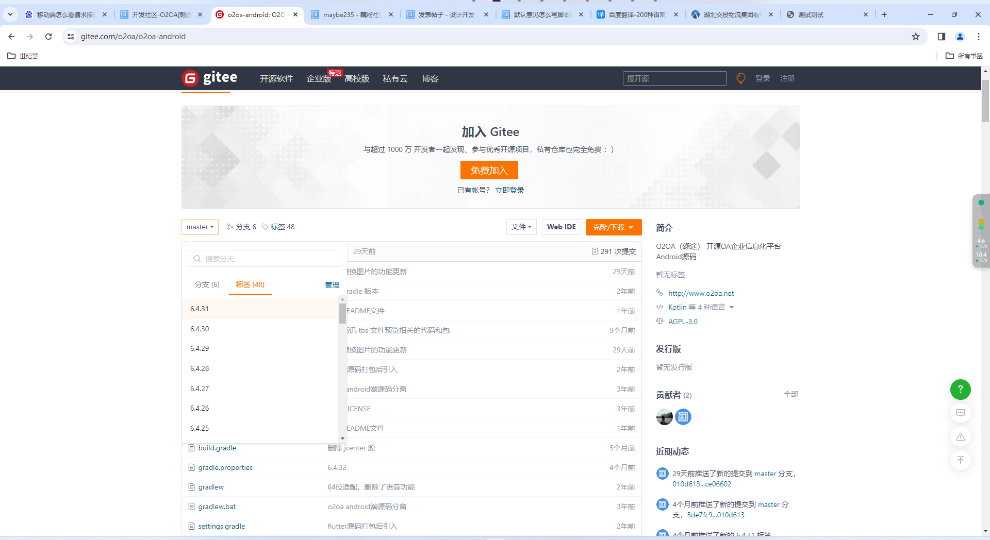Click the orange notification bulb icon
Image resolution: width=990 pixels, height=540 pixels.
[x=741, y=78]
